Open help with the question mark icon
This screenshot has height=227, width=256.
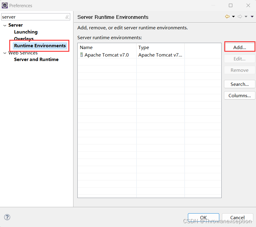click(x=7, y=217)
